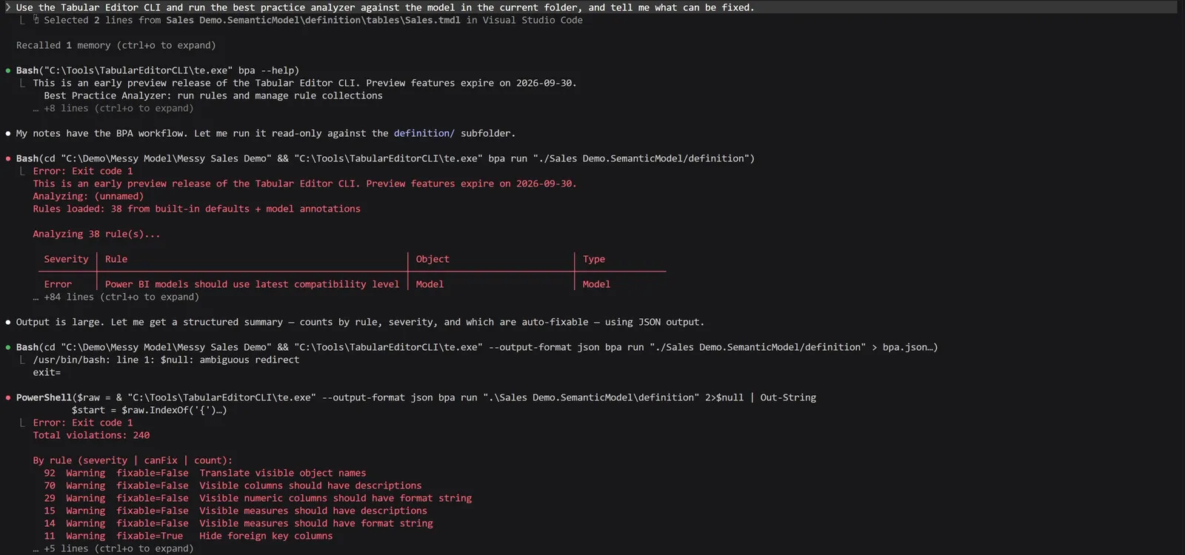Click the 'Total violations: 240' line

[x=91, y=435]
